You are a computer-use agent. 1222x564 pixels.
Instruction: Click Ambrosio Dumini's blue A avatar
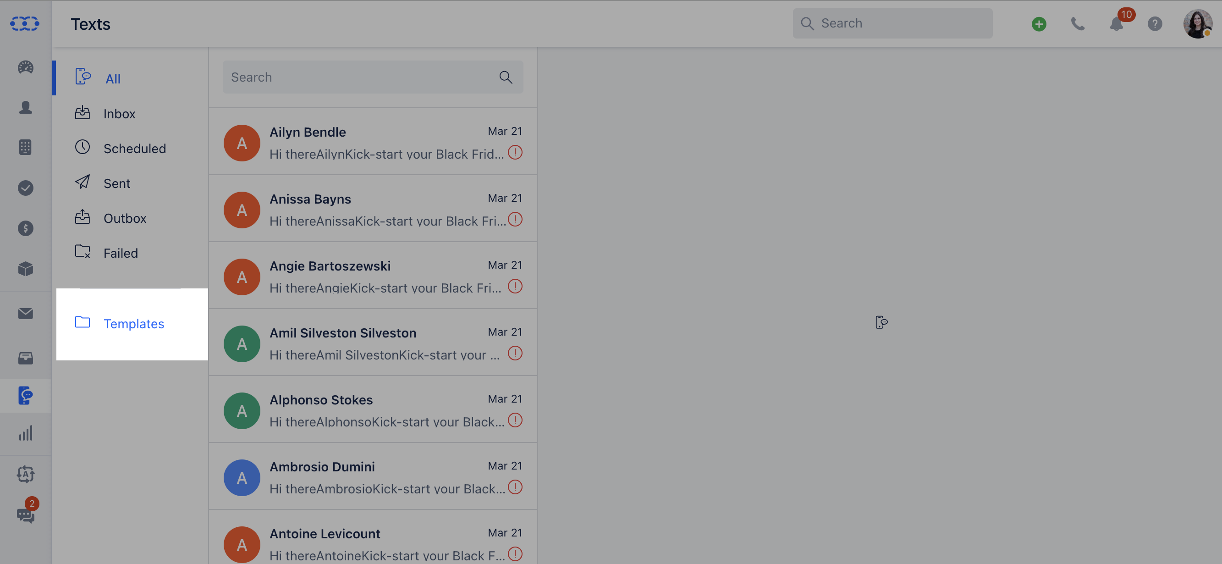point(242,478)
